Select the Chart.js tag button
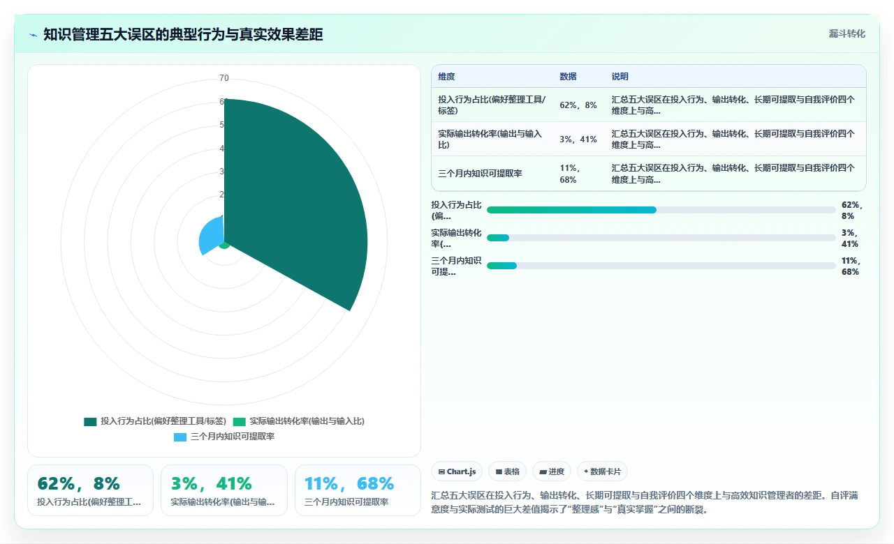The width and height of the screenshot is (894, 544). click(x=457, y=471)
